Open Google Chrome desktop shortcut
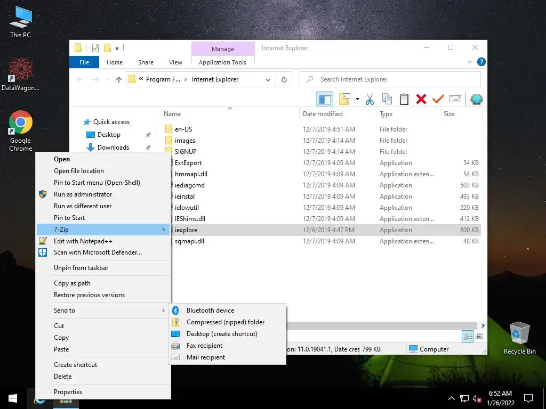Screen dimensions: 546x409 point(21,132)
